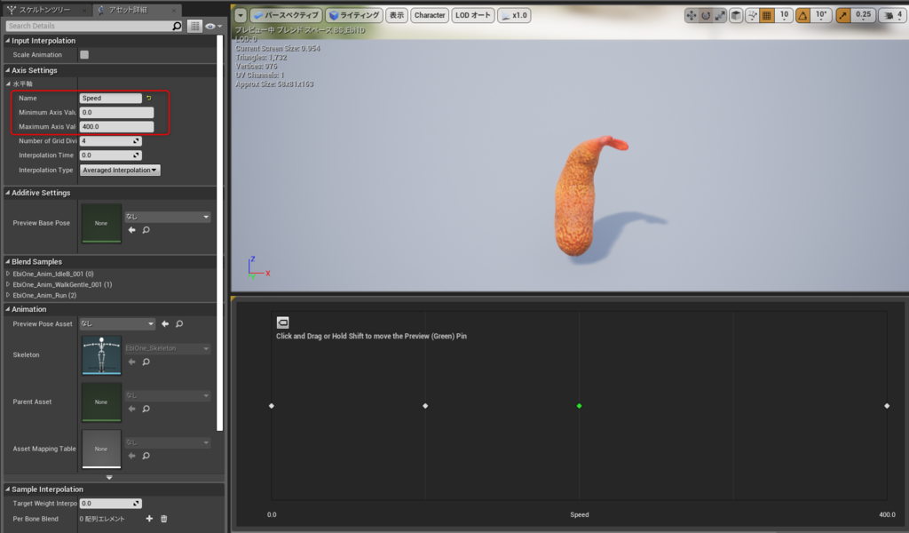909x533 pixels.
Task: Collapse the Sample Interpolation section
Action: point(7,489)
